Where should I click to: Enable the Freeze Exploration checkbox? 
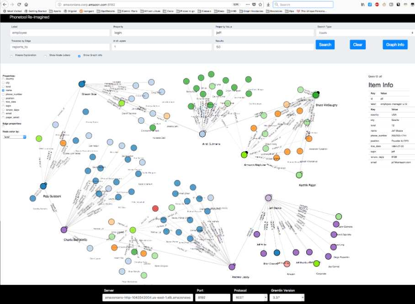pyautogui.click(x=11, y=56)
